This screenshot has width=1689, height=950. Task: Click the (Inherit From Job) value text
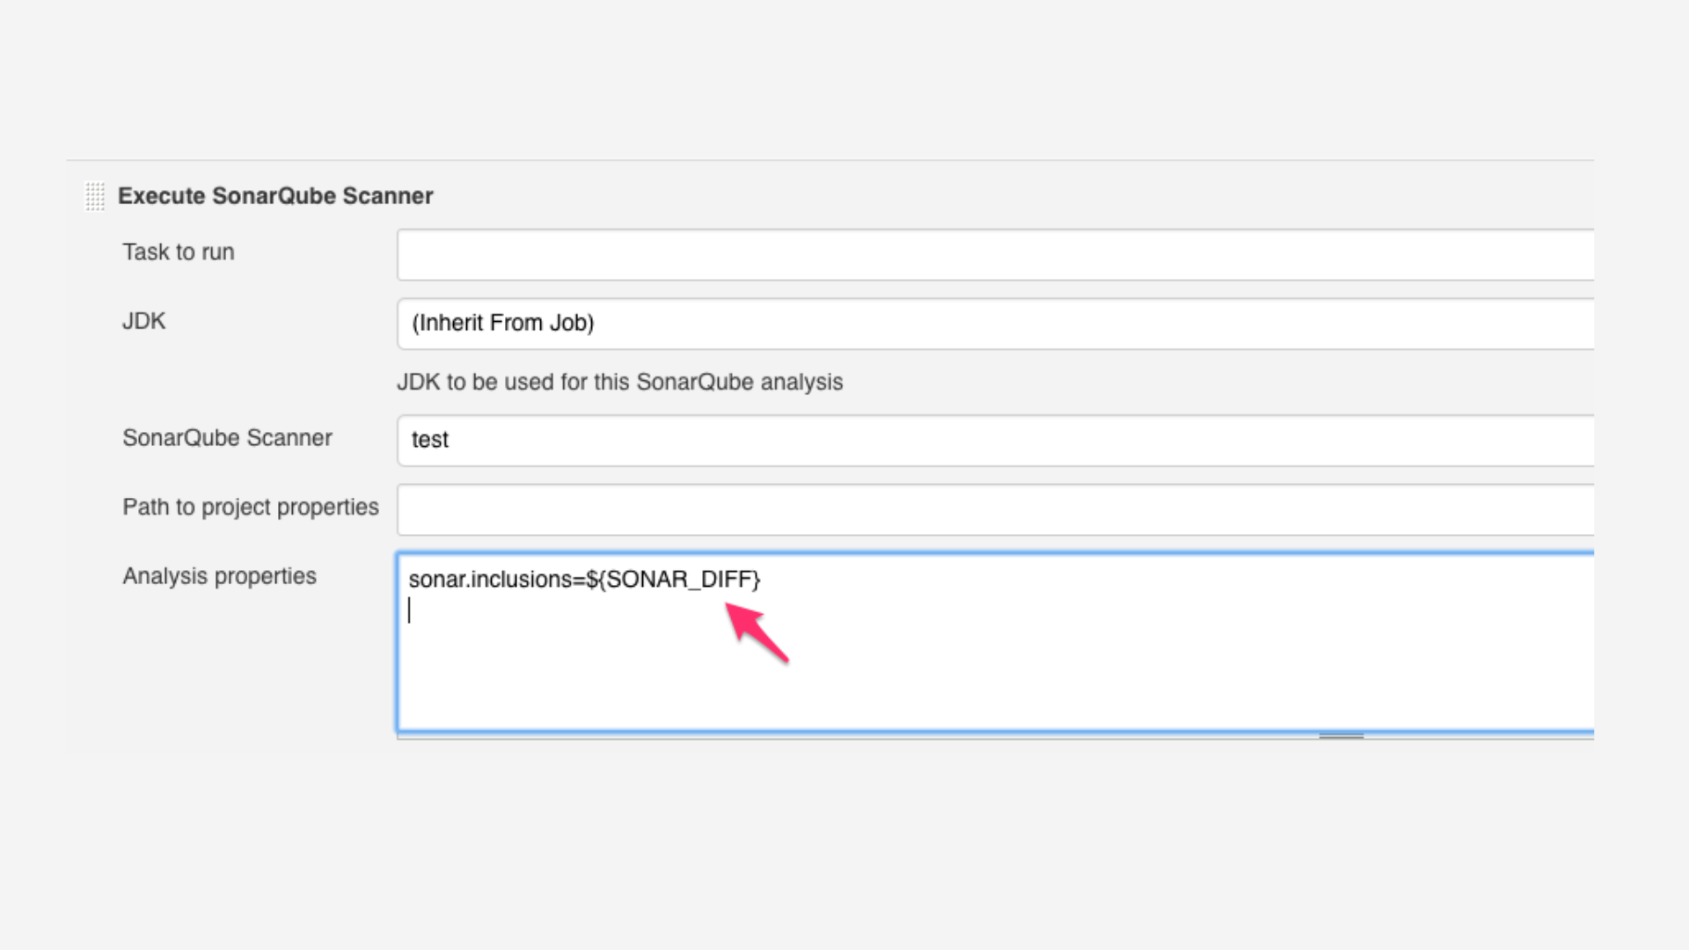[502, 324]
